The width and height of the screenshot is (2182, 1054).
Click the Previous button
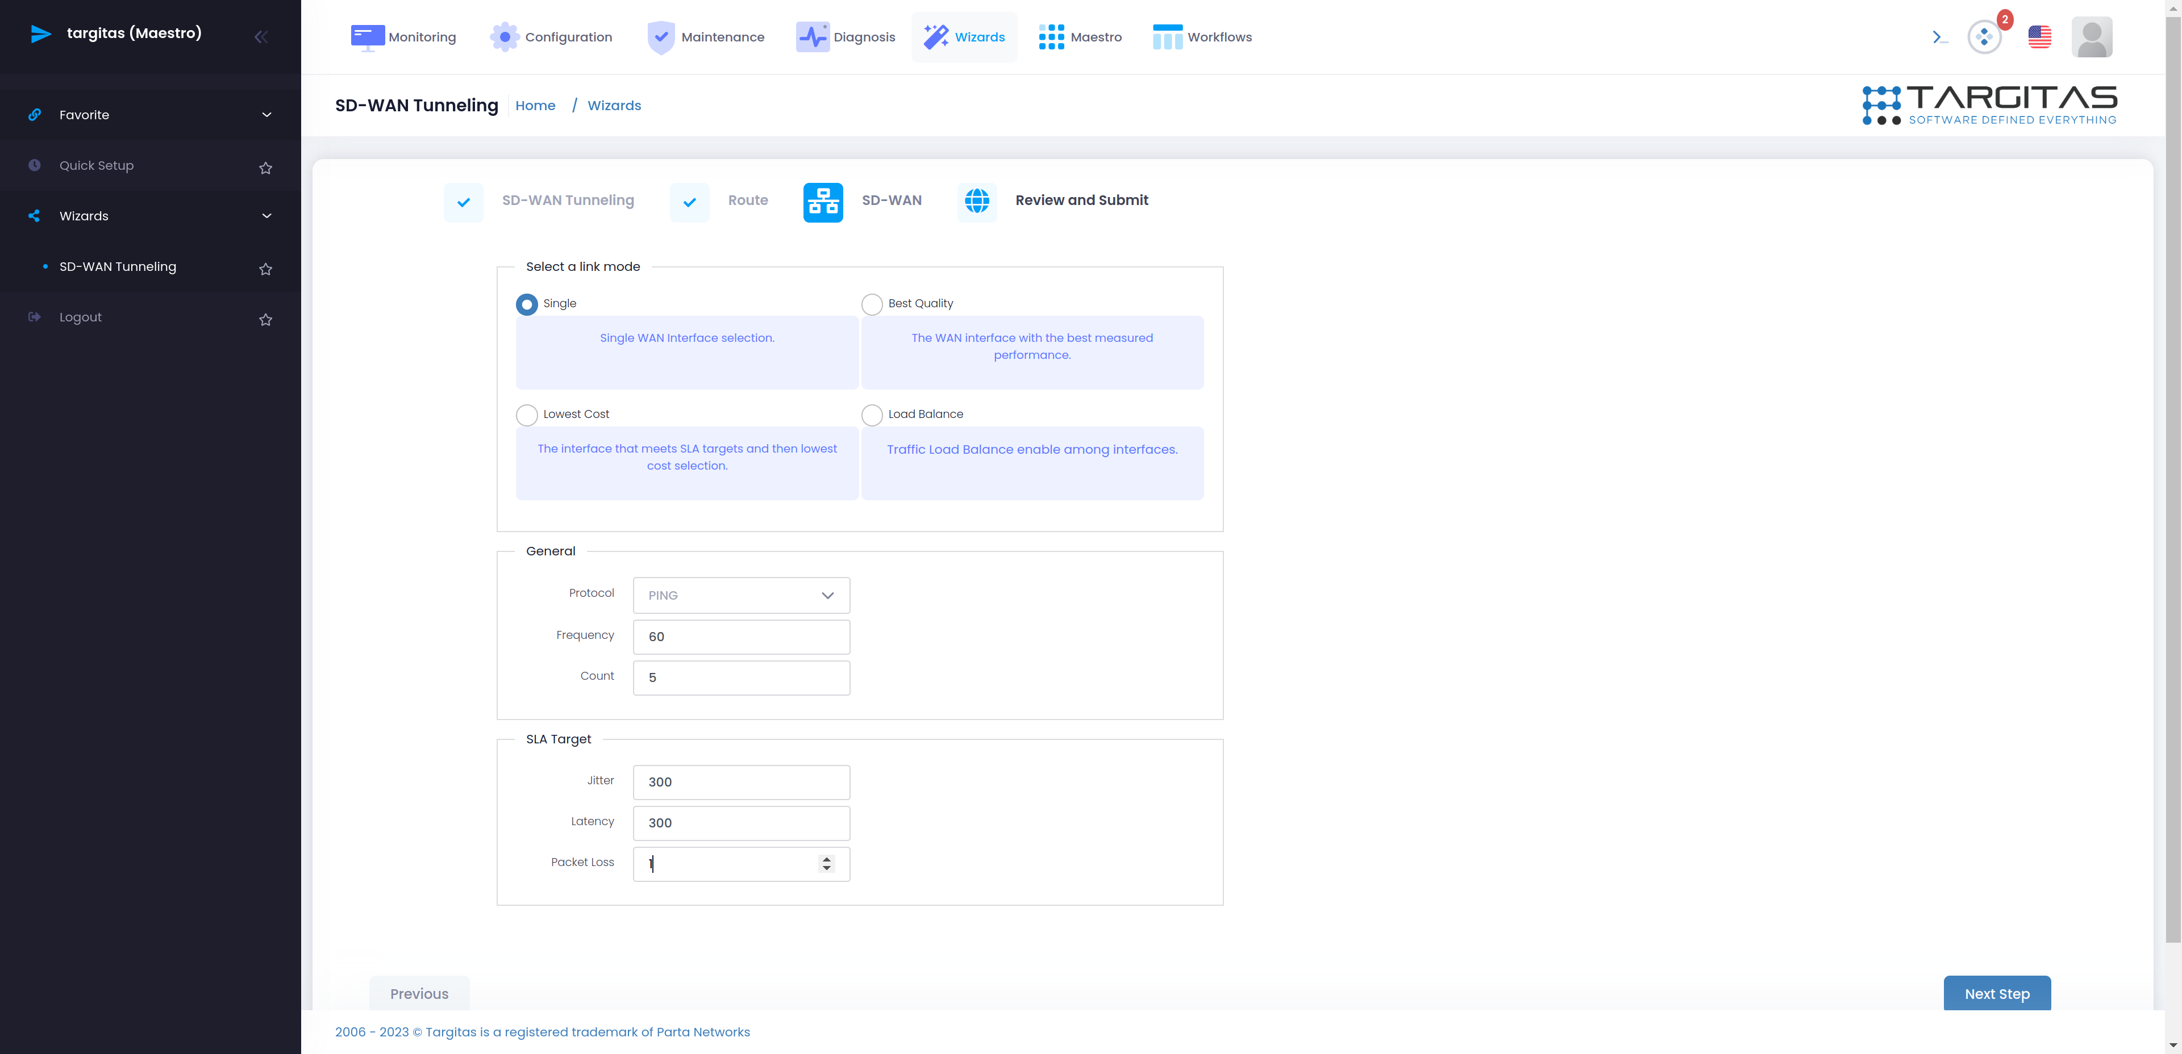click(x=419, y=993)
